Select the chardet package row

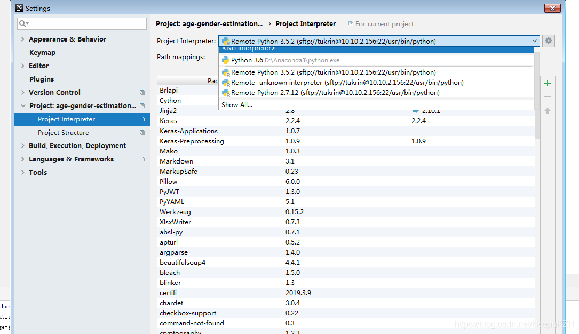(346, 303)
